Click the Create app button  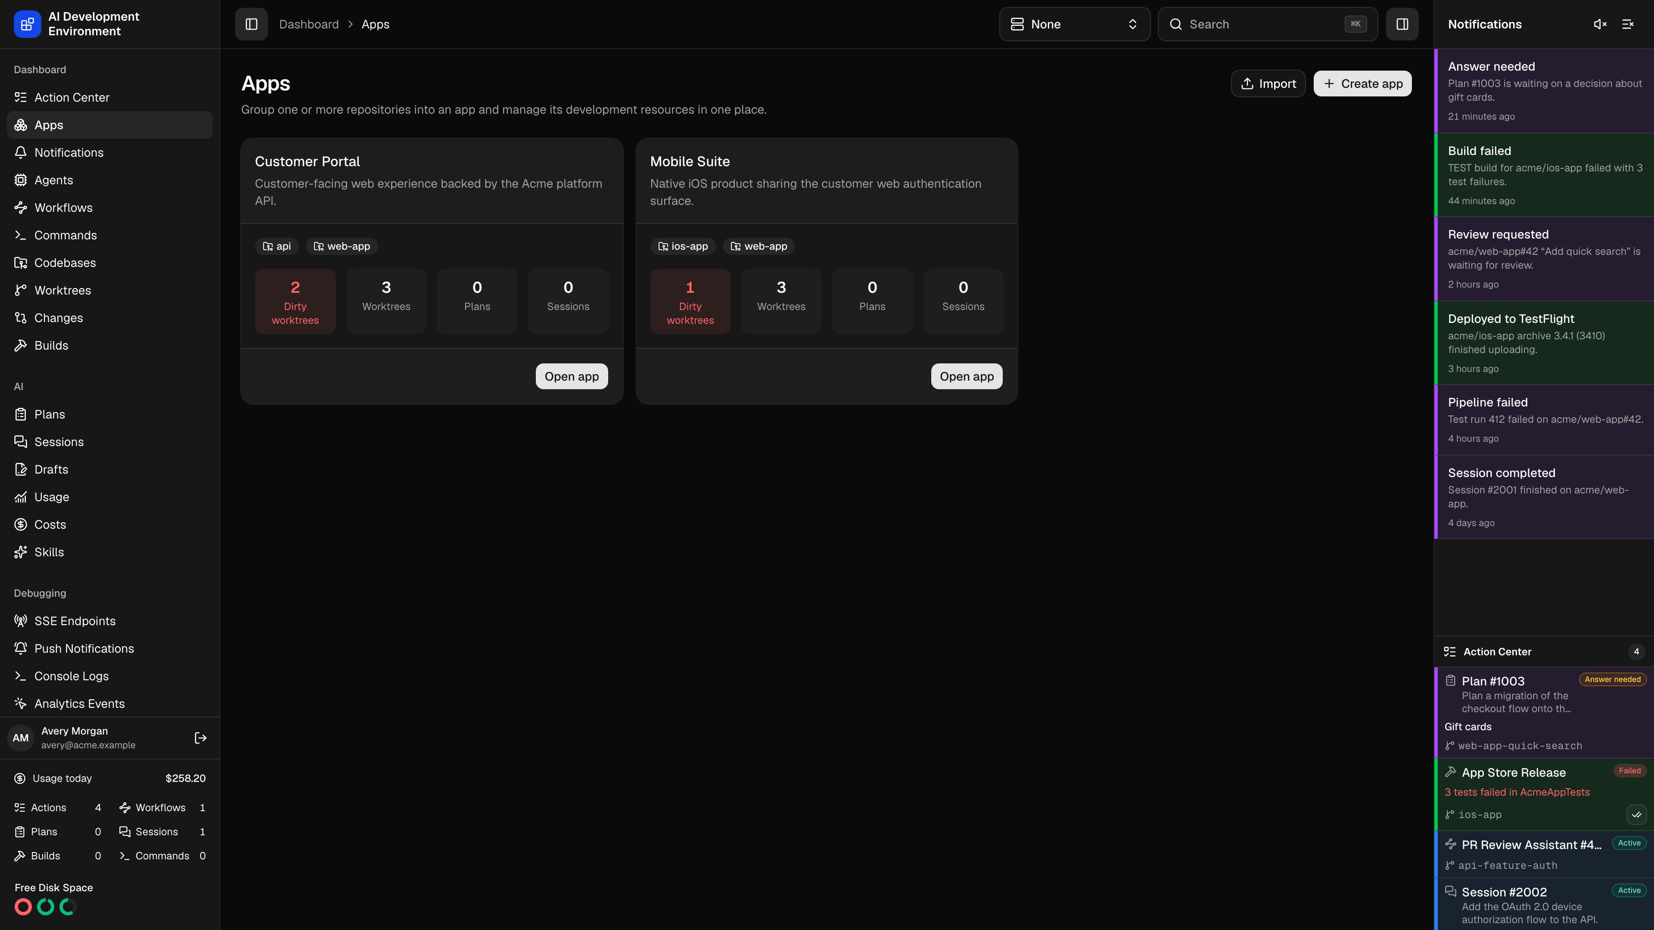tap(1362, 84)
